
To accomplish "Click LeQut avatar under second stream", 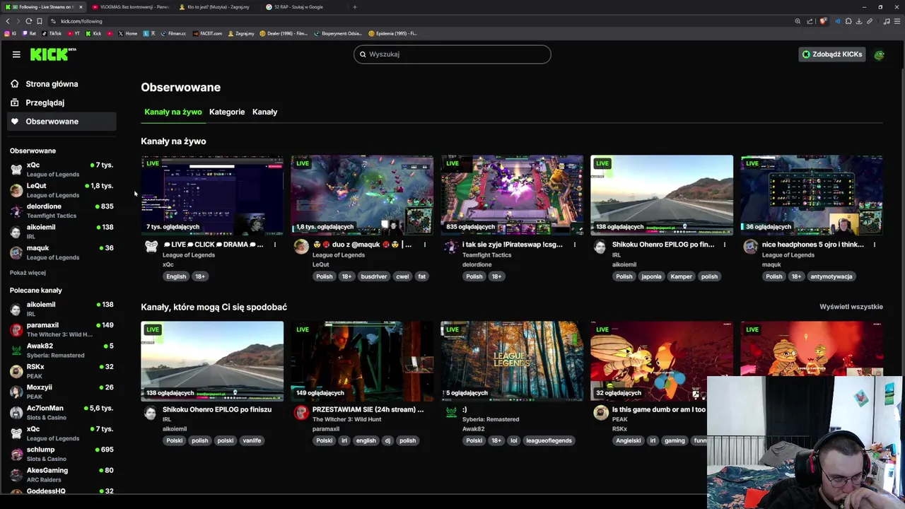I will pos(301,246).
